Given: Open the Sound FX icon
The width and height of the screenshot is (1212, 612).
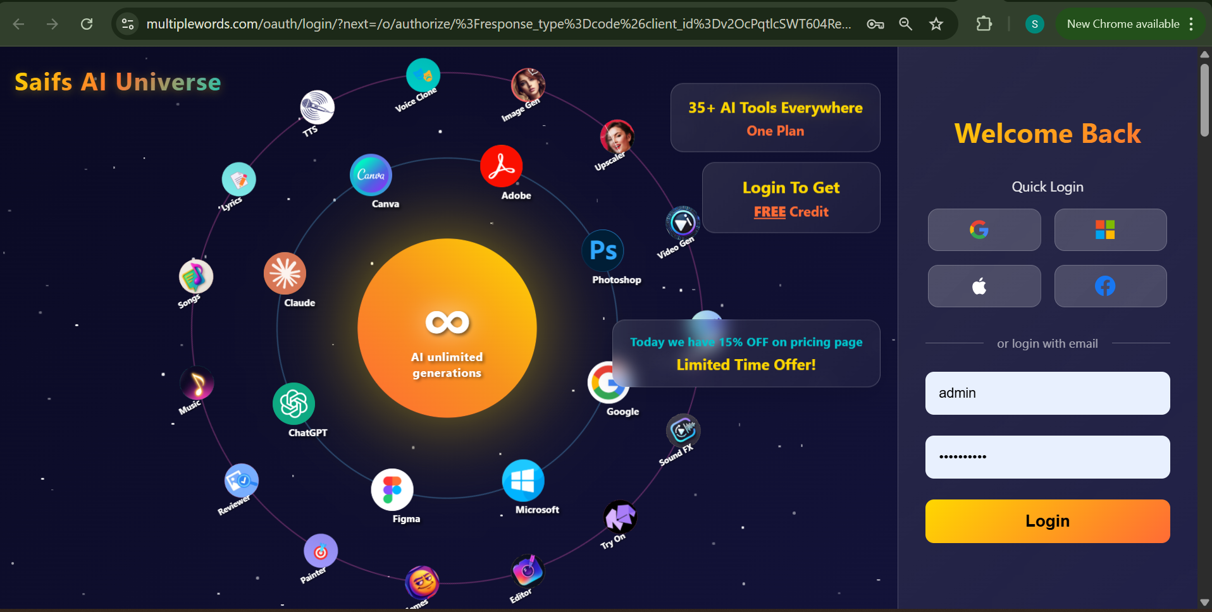Looking at the screenshot, I should 683,431.
